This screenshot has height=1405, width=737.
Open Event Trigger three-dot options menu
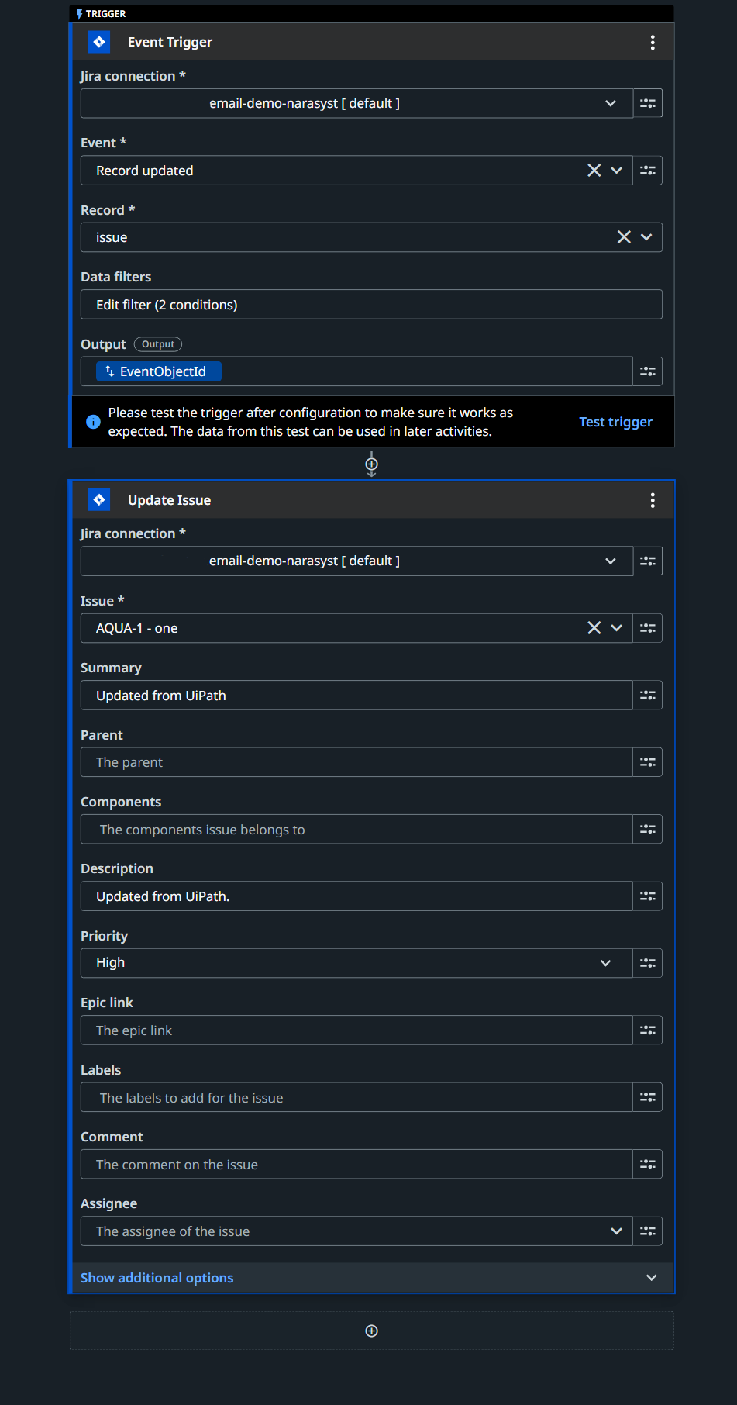653,43
